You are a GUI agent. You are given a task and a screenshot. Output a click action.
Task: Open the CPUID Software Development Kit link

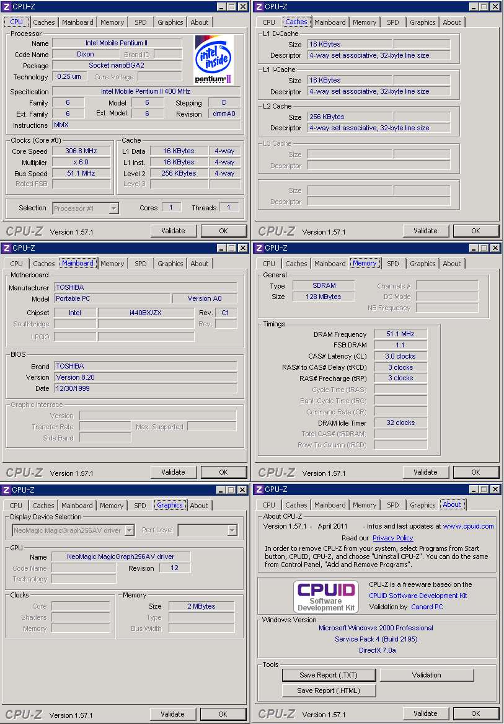click(418, 596)
